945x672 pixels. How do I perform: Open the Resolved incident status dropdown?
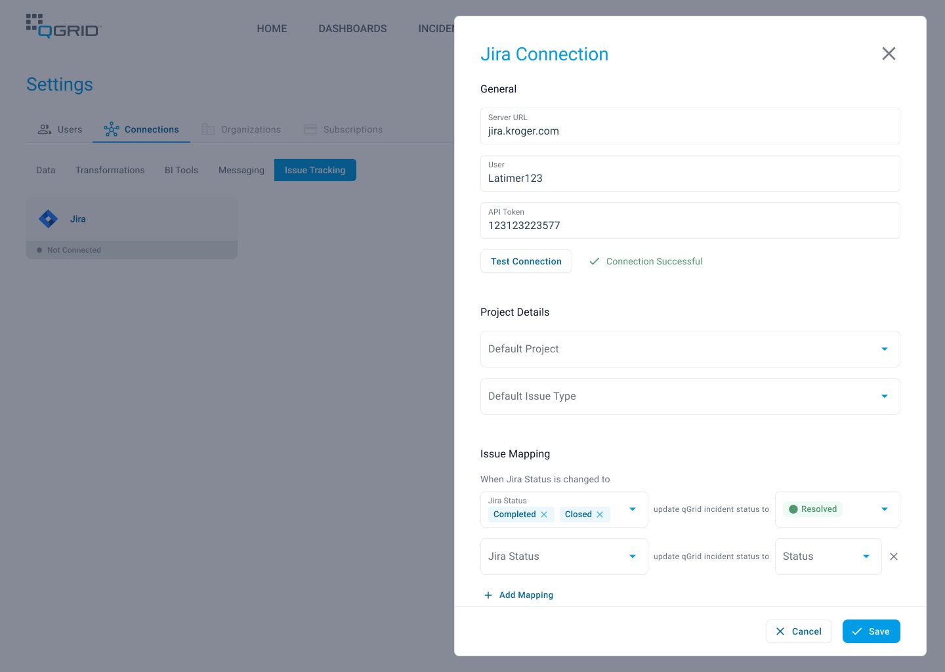[x=885, y=509]
